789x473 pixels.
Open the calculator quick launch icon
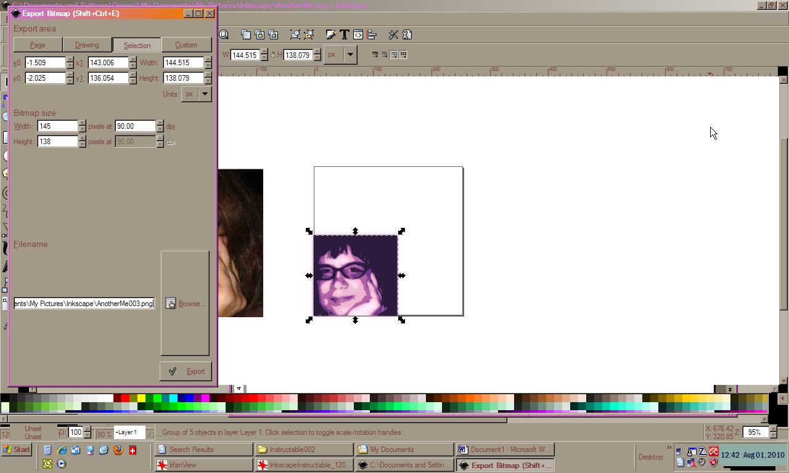(x=47, y=450)
